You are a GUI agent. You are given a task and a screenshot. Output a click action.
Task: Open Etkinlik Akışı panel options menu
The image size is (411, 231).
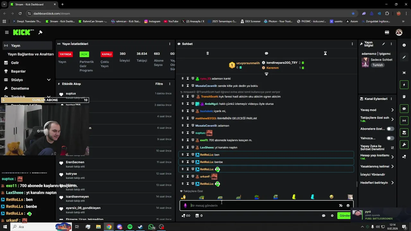(170, 84)
